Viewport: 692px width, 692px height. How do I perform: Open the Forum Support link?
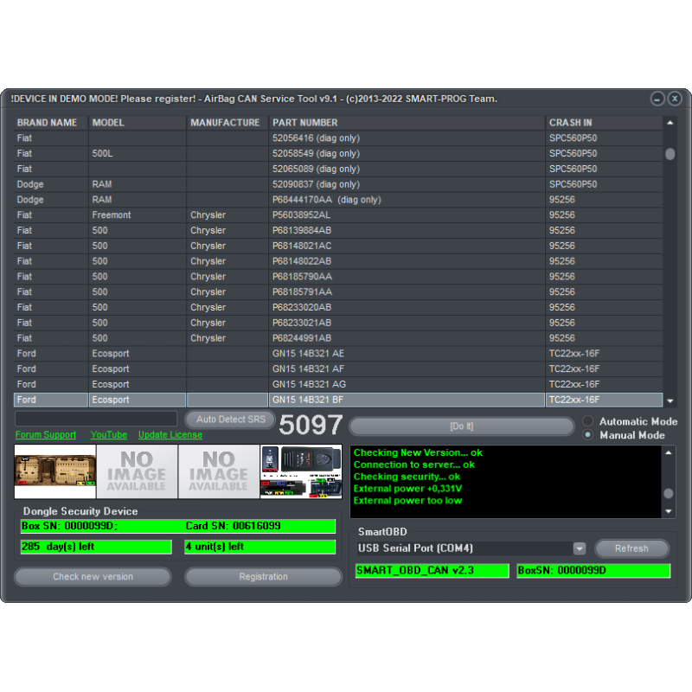point(46,435)
